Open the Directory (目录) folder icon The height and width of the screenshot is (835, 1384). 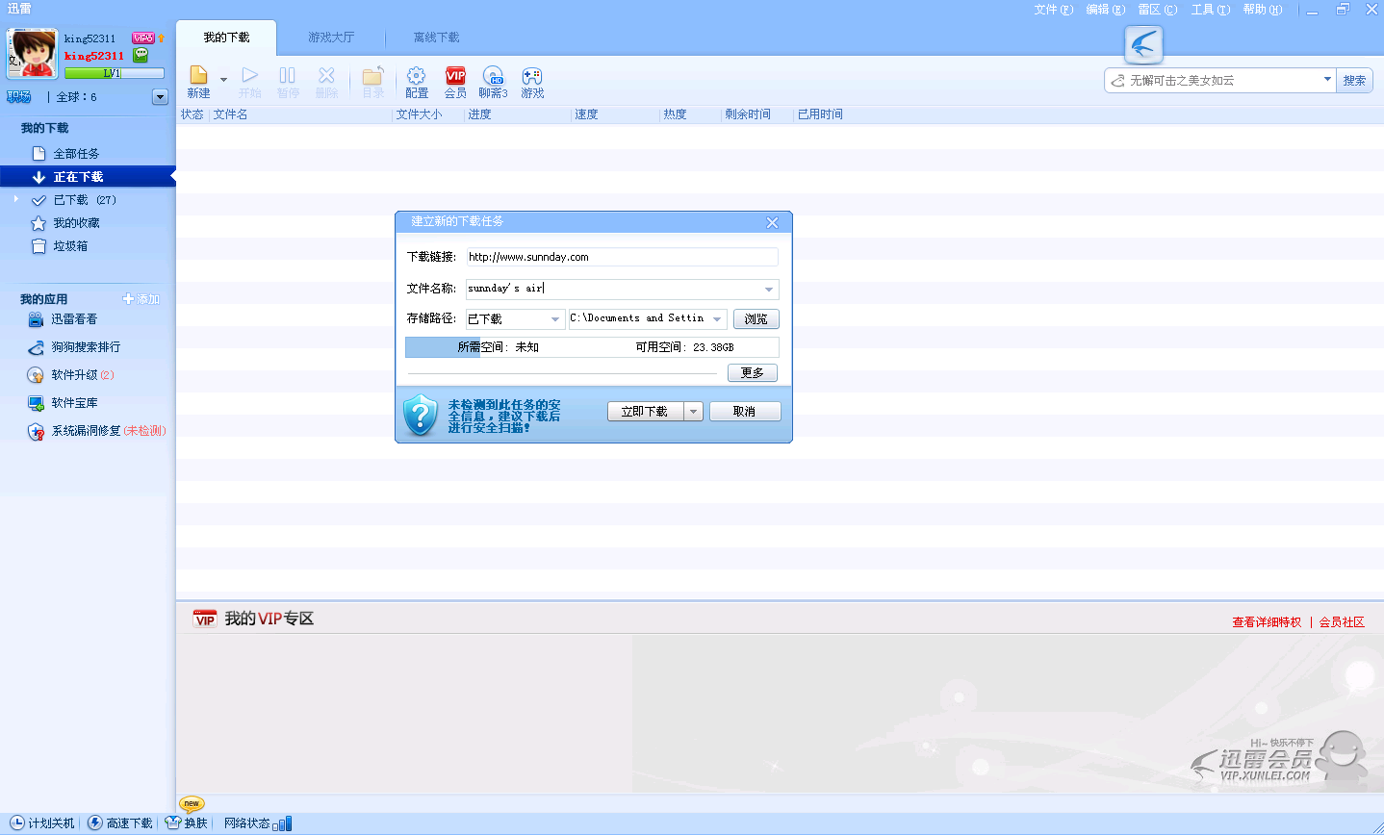[373, 82]
